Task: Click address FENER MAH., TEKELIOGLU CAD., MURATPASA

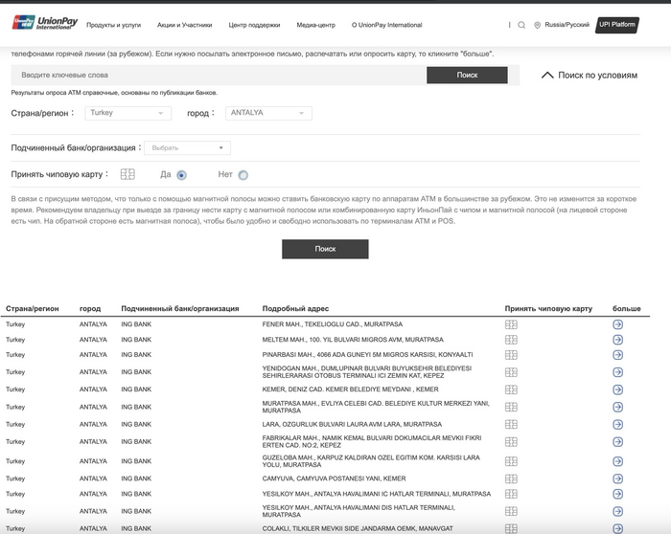Action: 332,324
